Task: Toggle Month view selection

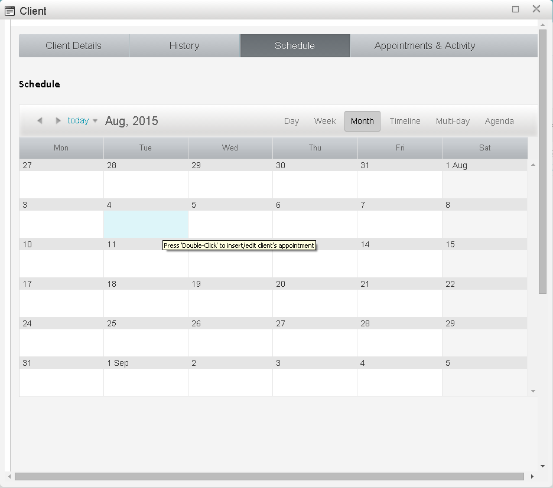Action: 362,120
